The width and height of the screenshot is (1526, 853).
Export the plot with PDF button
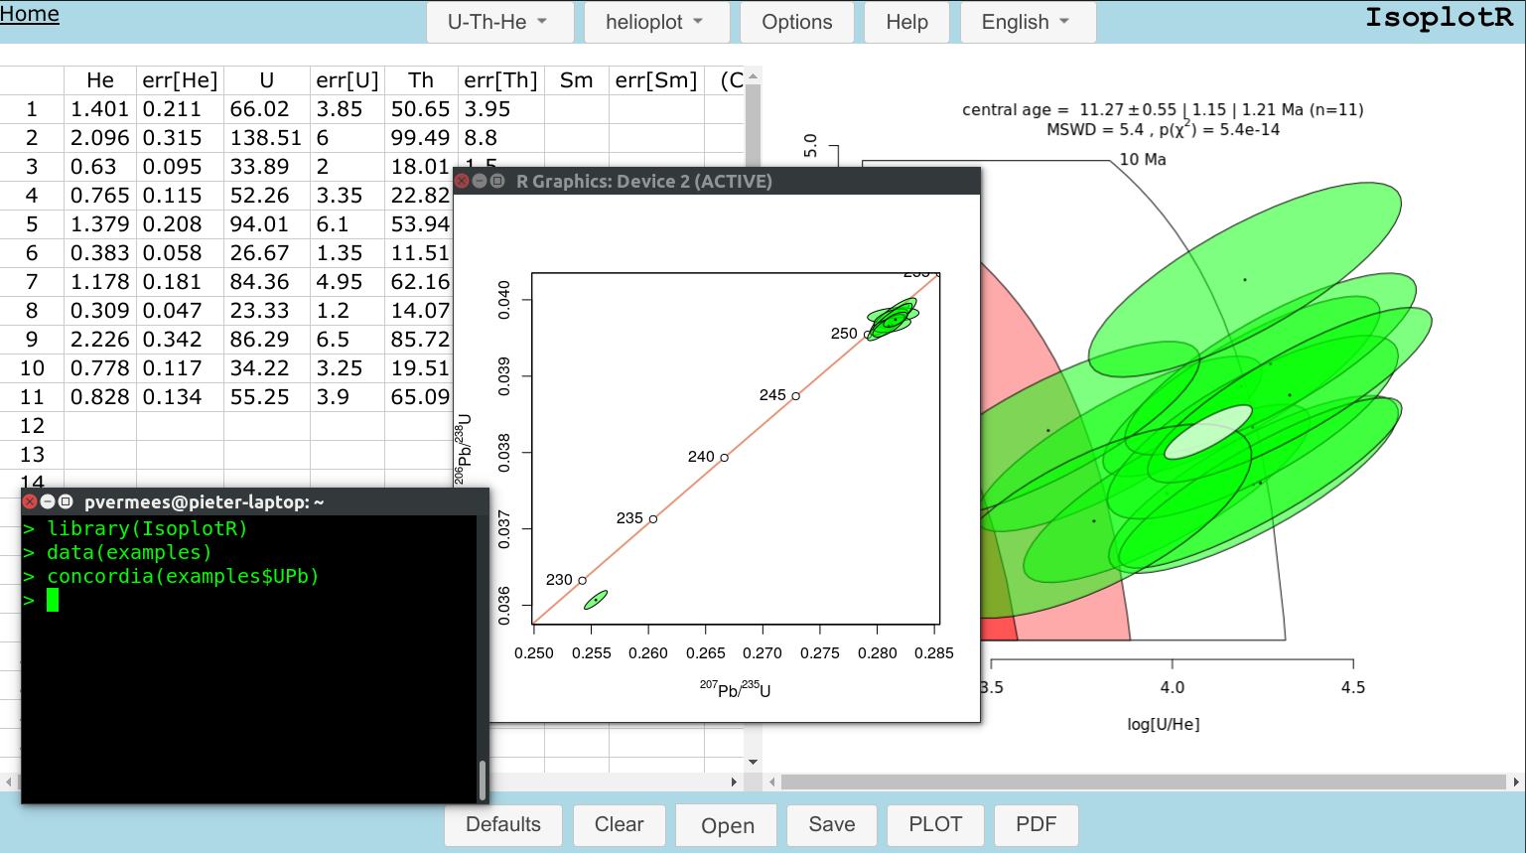tap(1036, 824)
